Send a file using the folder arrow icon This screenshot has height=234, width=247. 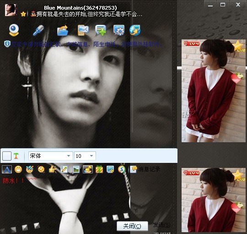click(x=63, y=30)
